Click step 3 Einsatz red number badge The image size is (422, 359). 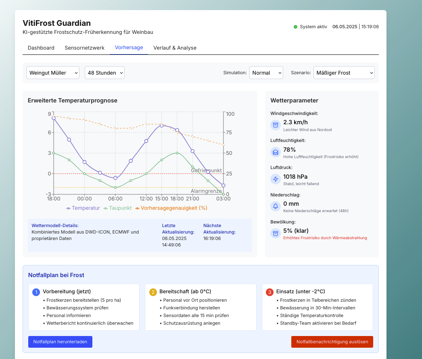click(x=269, y=292)
